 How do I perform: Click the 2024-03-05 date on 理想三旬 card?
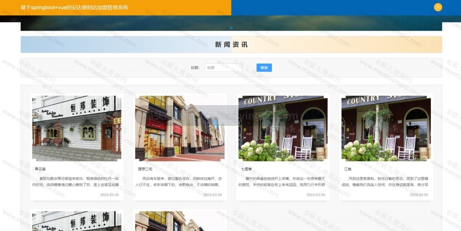pyautogui.click(x=212, y=195)
